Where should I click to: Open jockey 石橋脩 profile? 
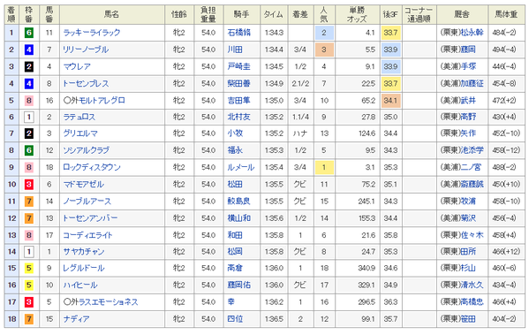coord(238,33)
